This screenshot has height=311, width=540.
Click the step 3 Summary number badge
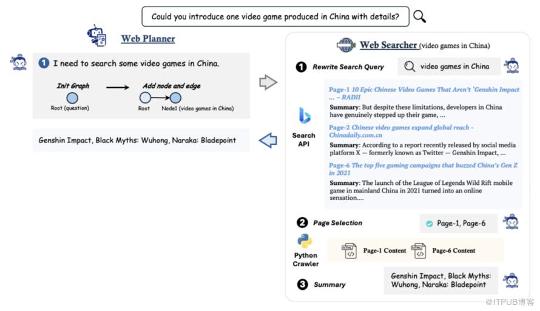pyautogui.click(x=302, y=284)
